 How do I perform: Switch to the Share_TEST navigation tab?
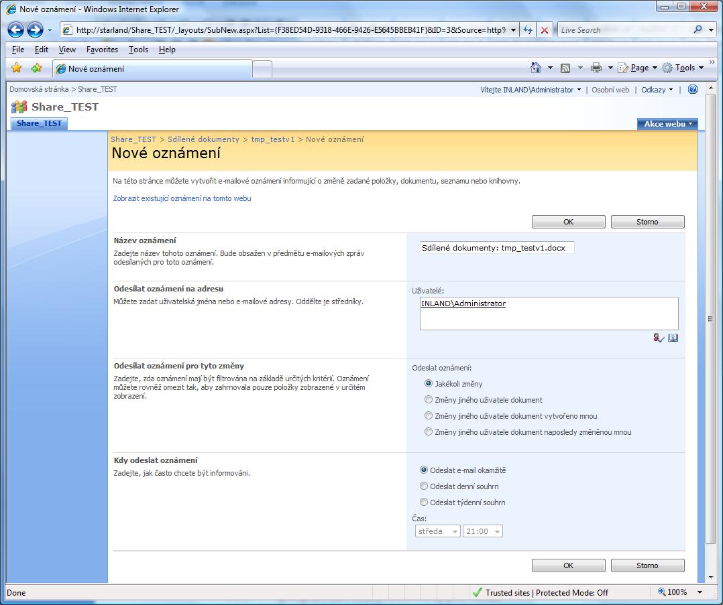tap(39, 123)
